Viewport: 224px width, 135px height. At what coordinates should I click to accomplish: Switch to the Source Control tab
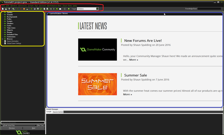pos(58,112)
